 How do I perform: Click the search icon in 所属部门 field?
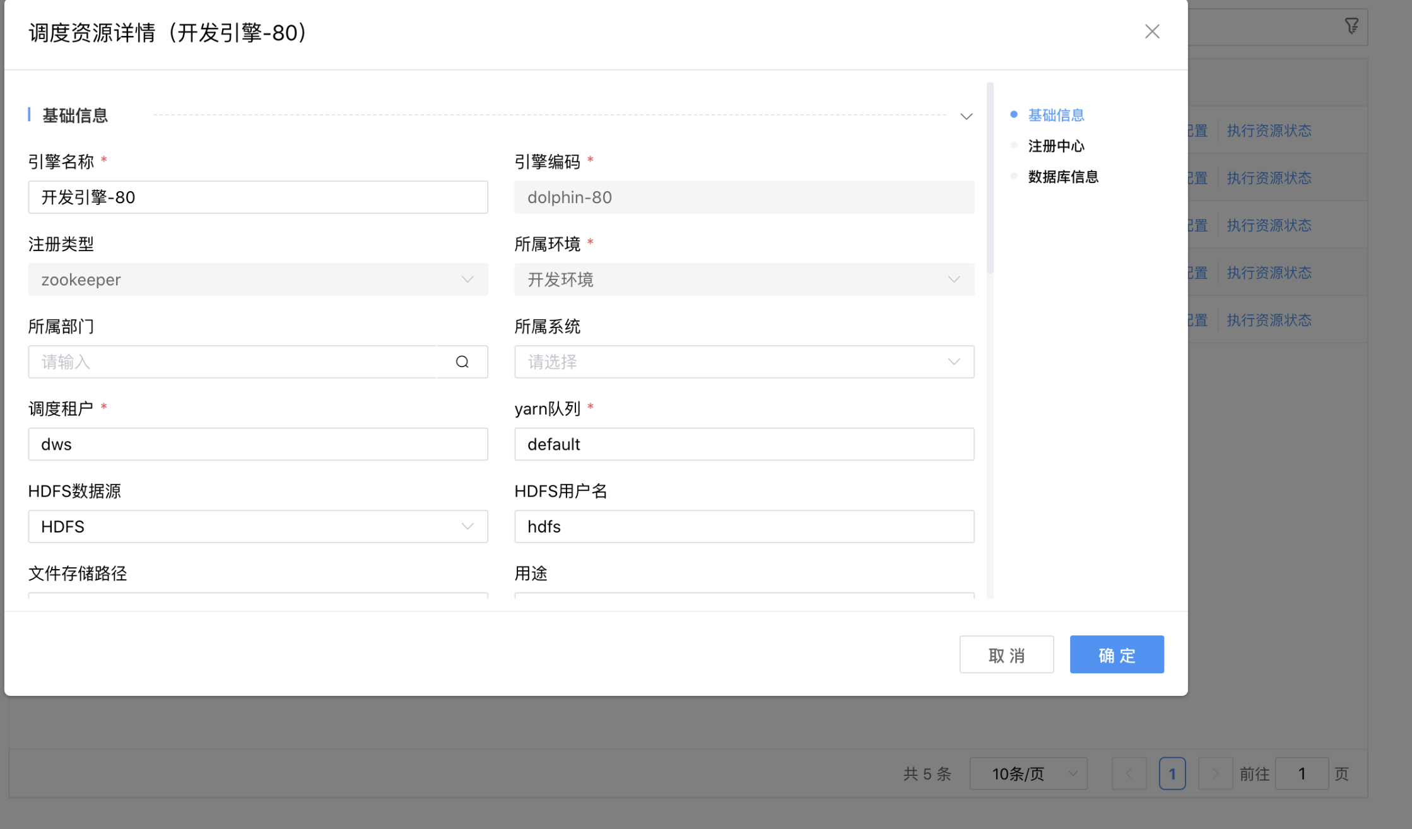[x=462, y=362]
